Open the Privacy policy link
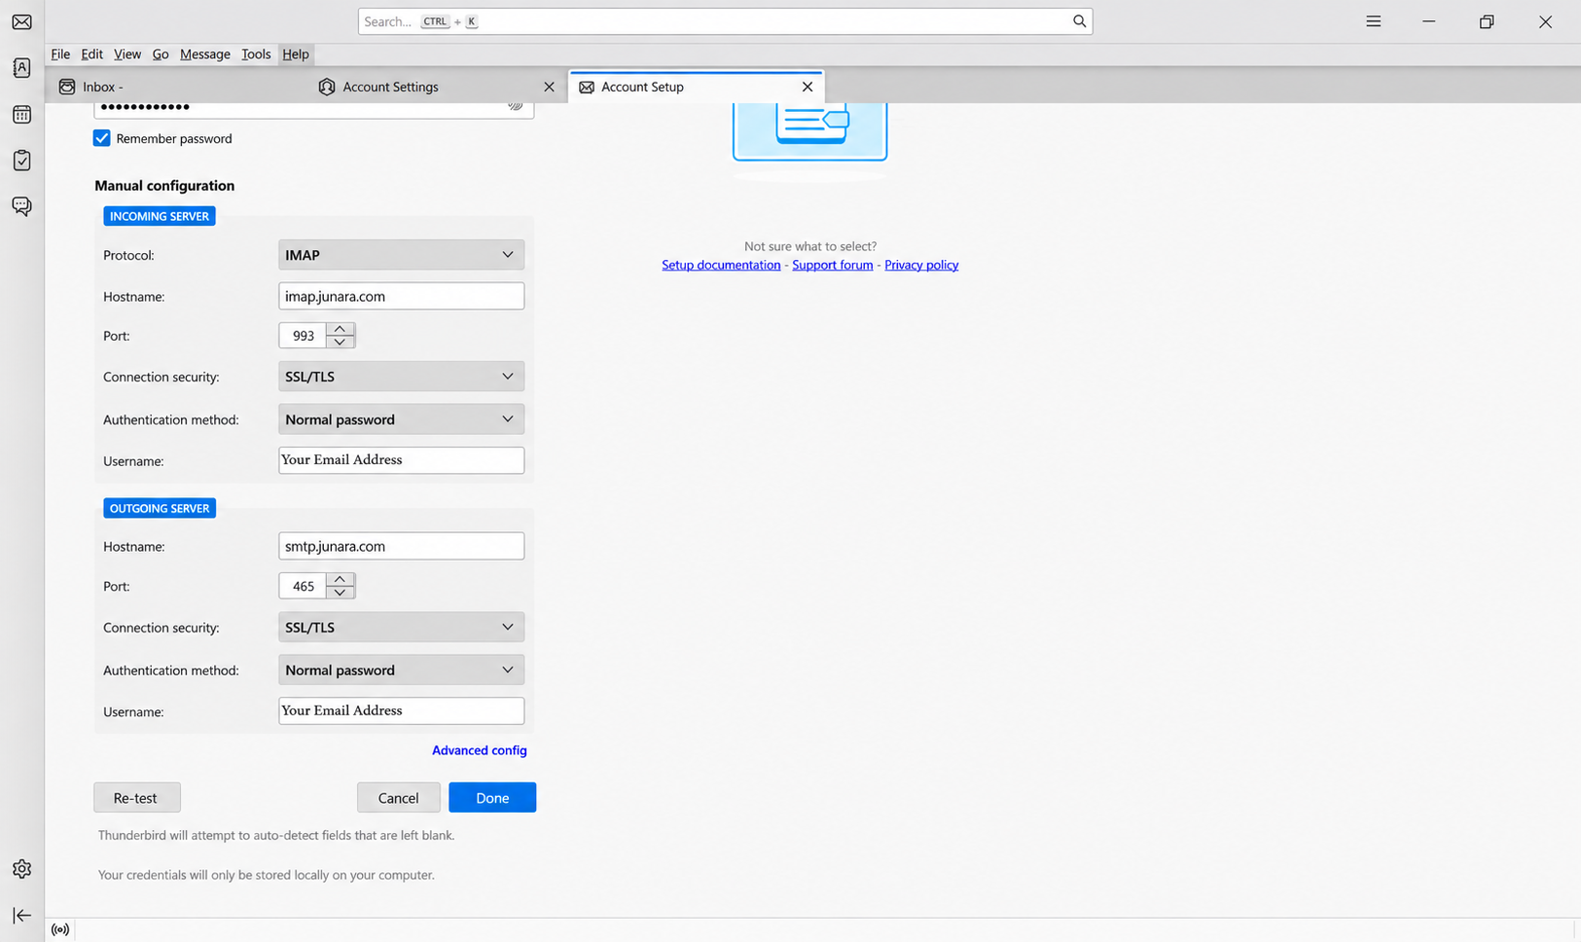This screenshot has width=1581, height=942. pyautogui.click(x=921, y=265)
